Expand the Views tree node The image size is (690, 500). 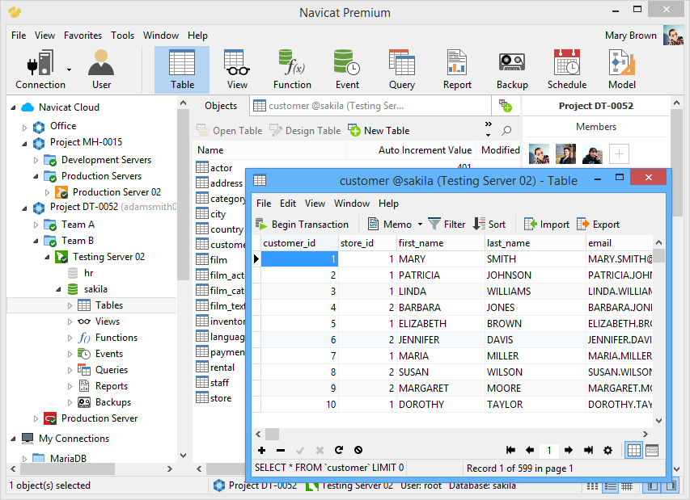point(70,321)
